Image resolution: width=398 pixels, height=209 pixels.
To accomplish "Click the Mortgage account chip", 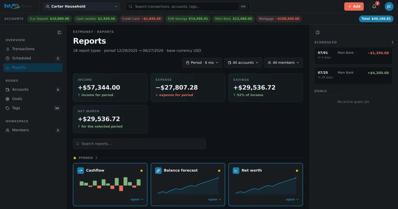I will coord(279,19).
